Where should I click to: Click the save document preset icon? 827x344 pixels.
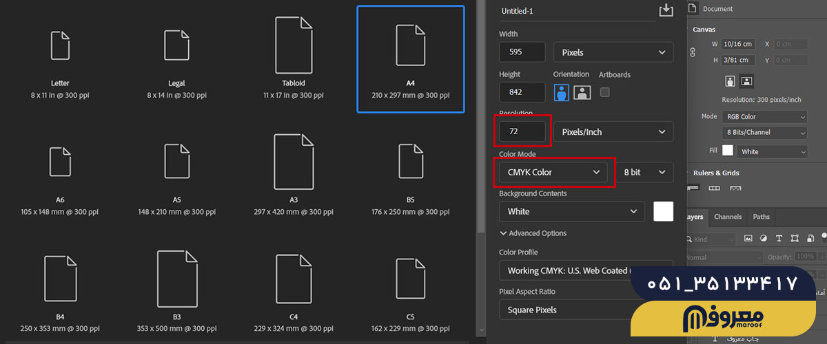coord(665,10)
